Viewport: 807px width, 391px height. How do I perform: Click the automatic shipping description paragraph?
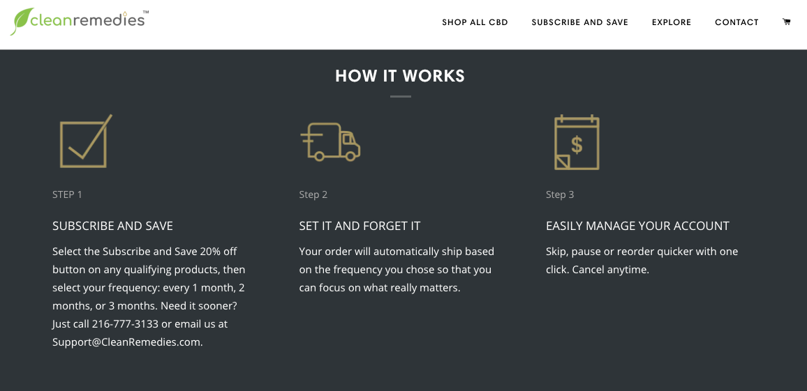(396, 269)
